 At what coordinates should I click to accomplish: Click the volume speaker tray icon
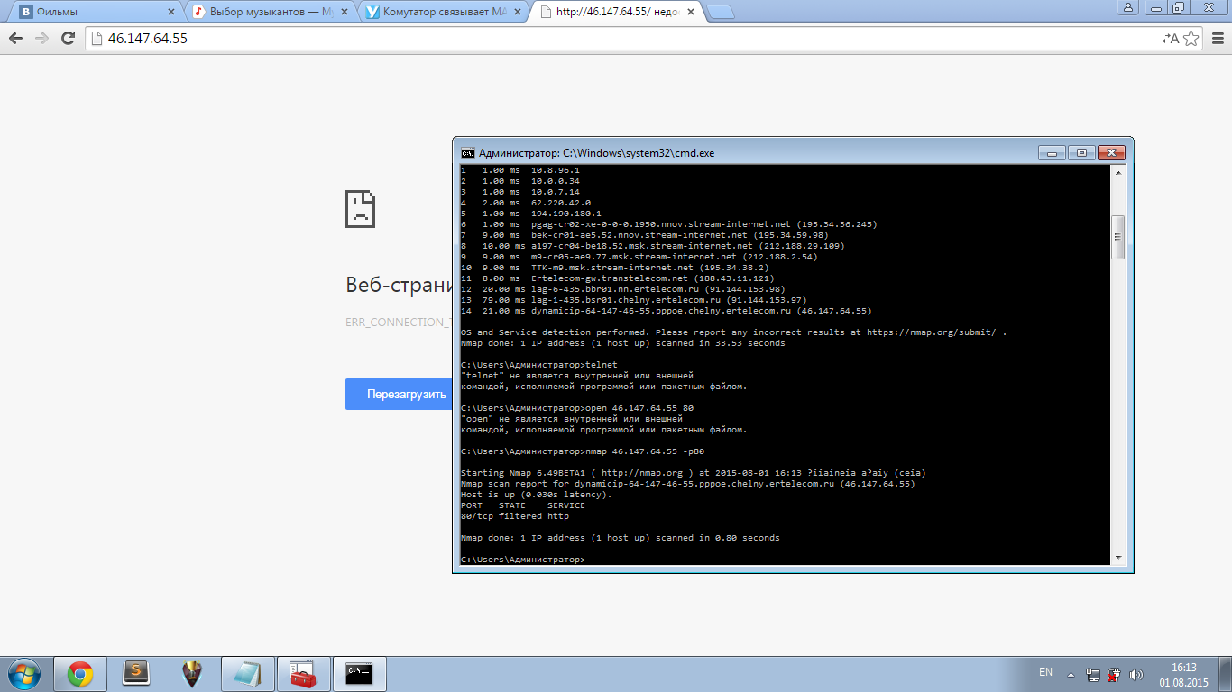[1135, 674]
